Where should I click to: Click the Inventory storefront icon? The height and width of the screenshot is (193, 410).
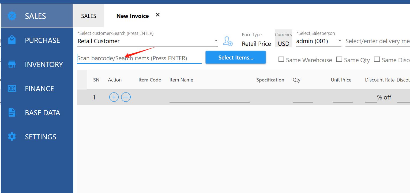pyautogui.click(x=12, y=64)
